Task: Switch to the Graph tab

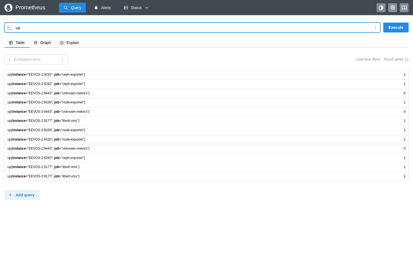Action: click(x=42, y=43)
